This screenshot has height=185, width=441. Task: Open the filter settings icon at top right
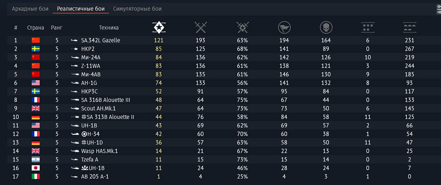coord(437,9)
